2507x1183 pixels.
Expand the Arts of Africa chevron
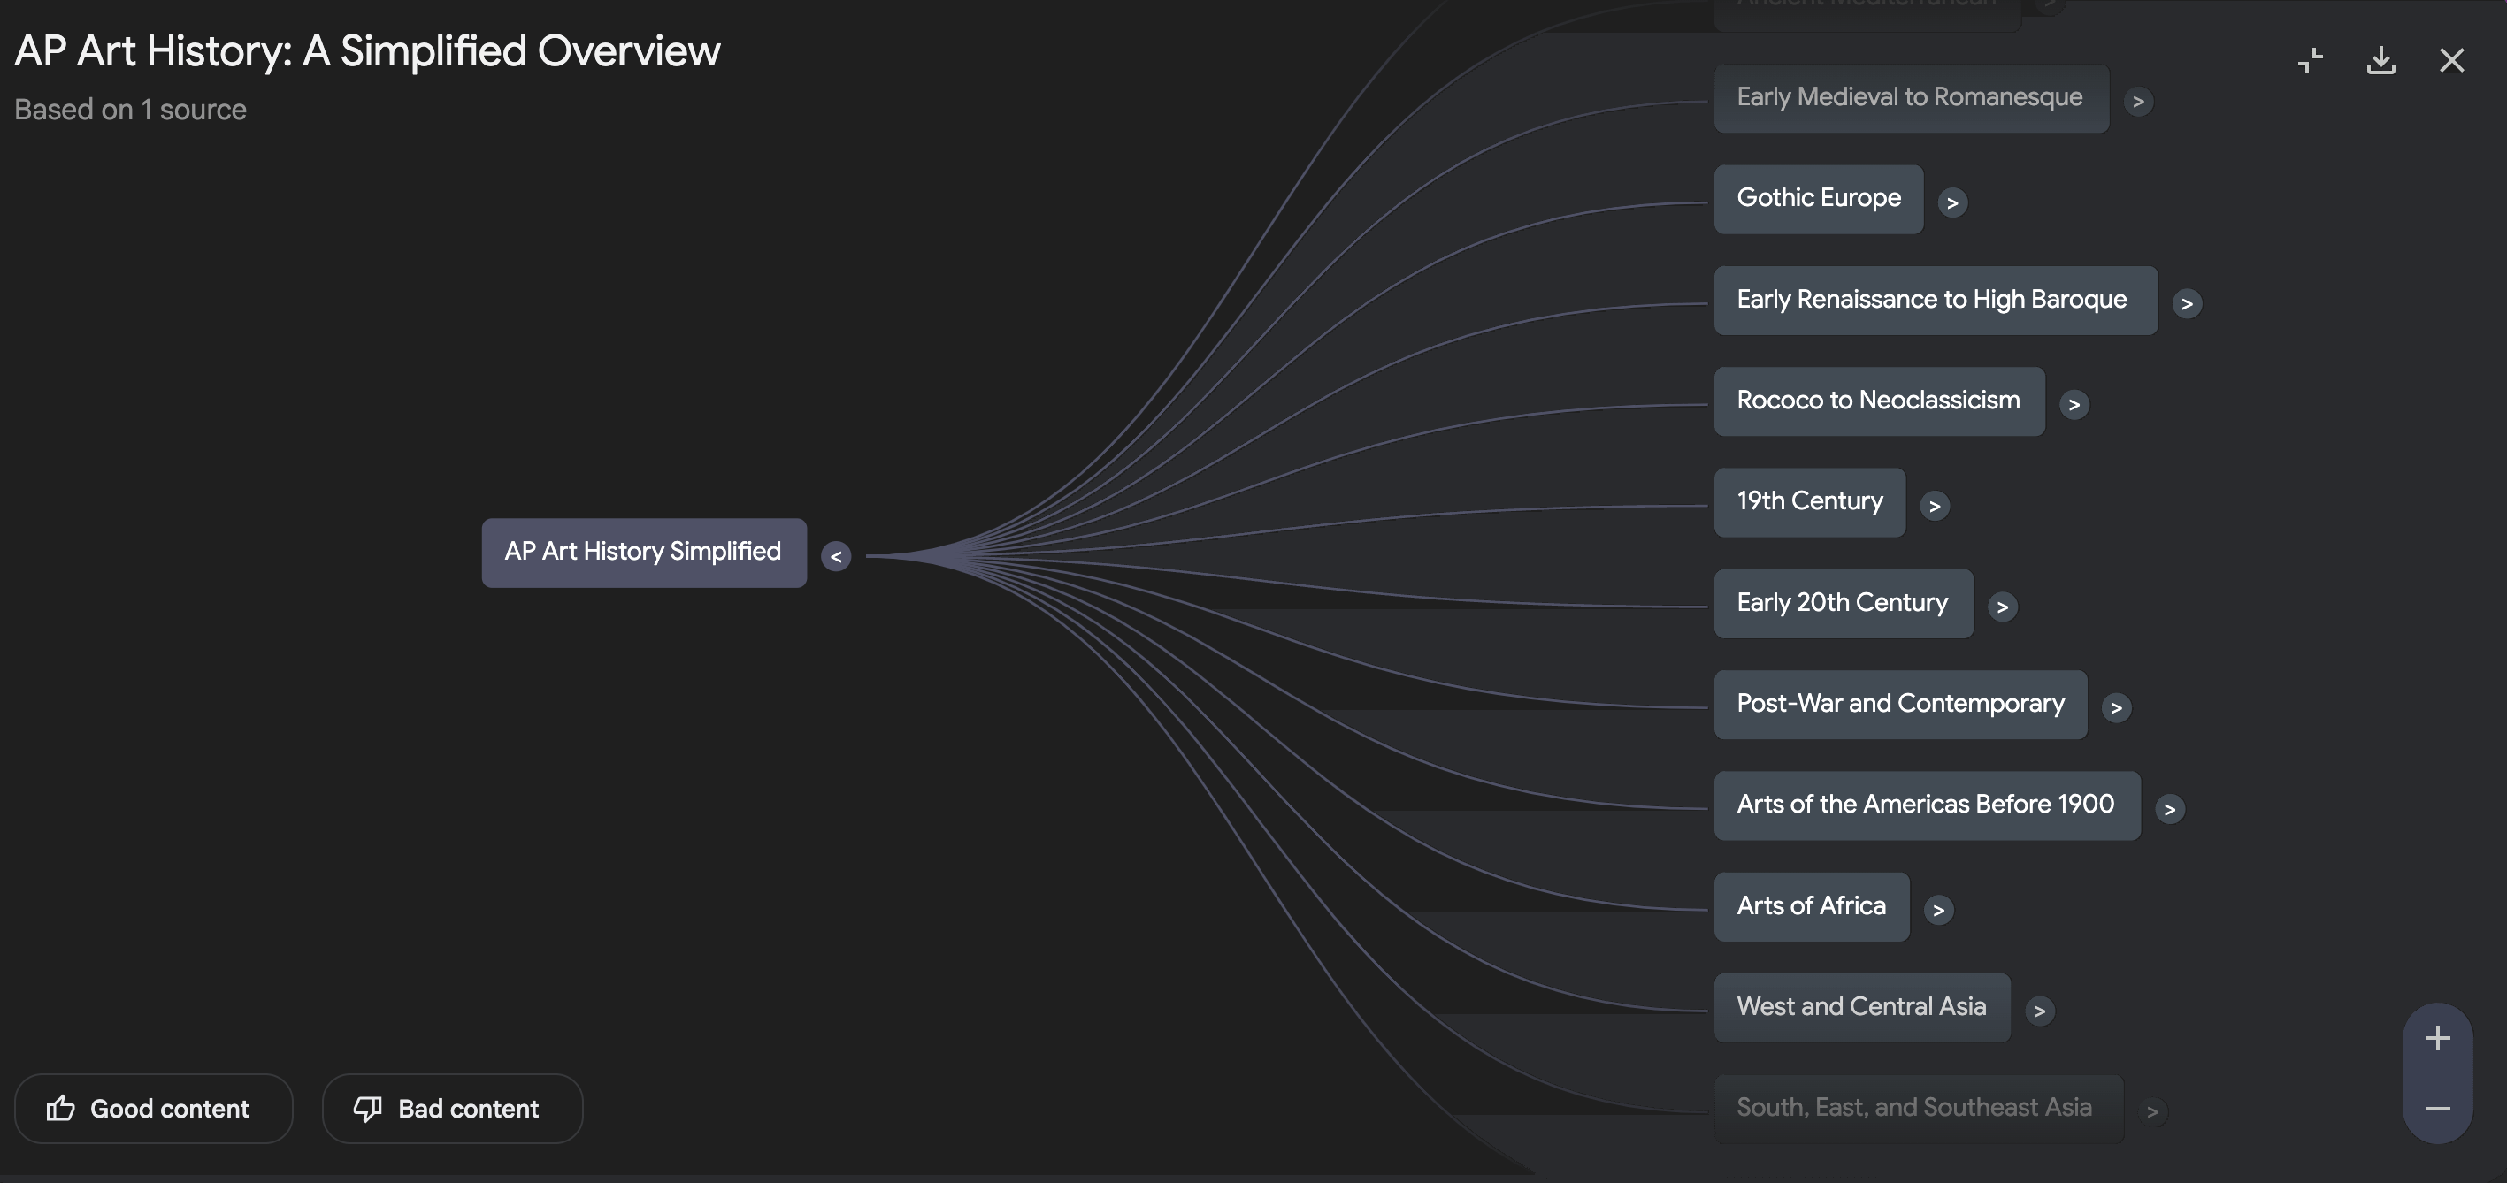(1939, 910)
